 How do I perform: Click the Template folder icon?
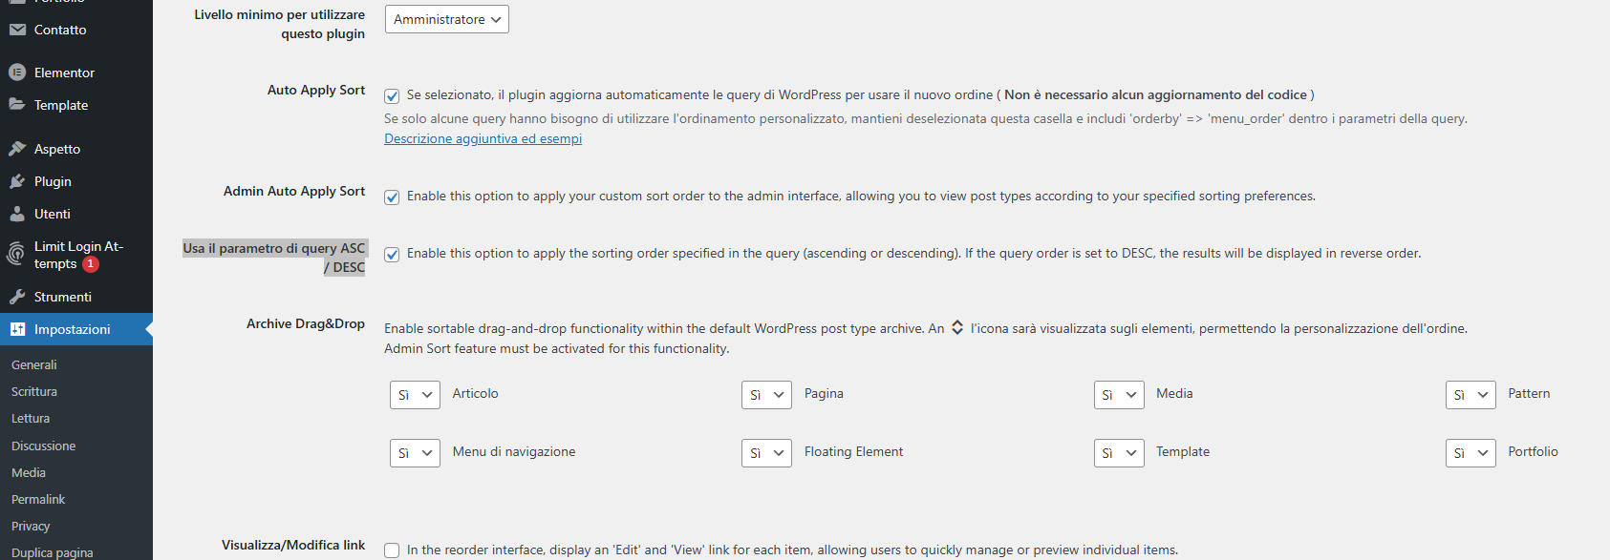pyautogui.click(x=17, y=105)
